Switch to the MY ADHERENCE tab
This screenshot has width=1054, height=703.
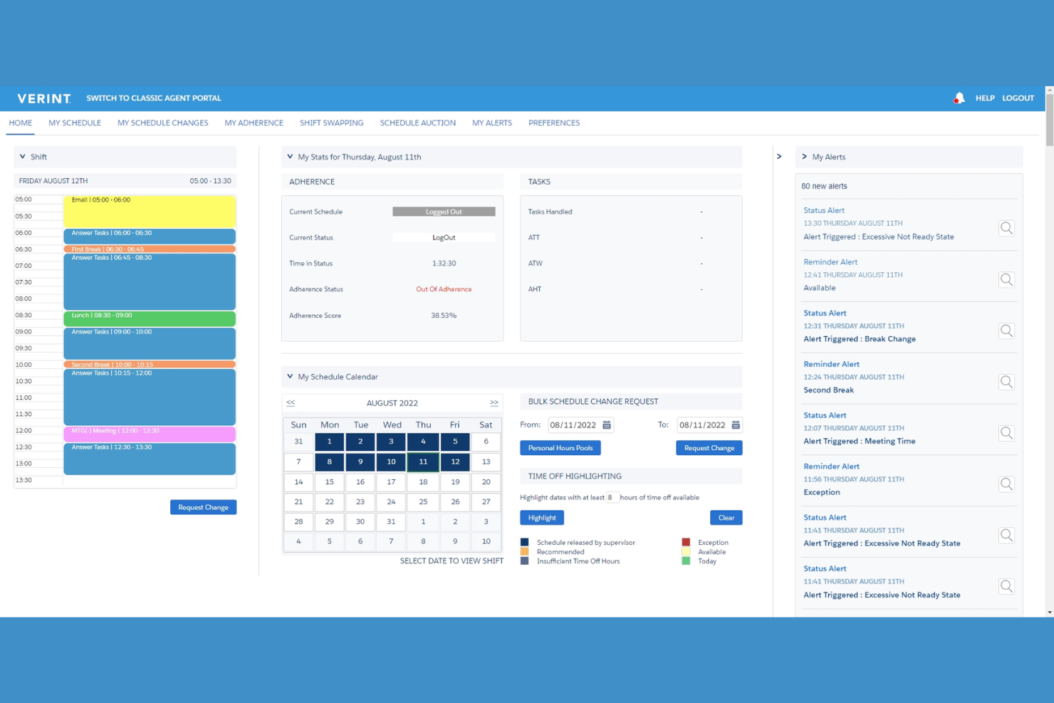(254, 123)
